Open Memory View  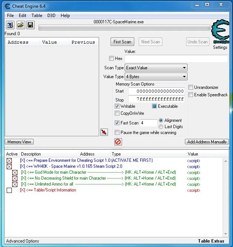click(19, 142)
